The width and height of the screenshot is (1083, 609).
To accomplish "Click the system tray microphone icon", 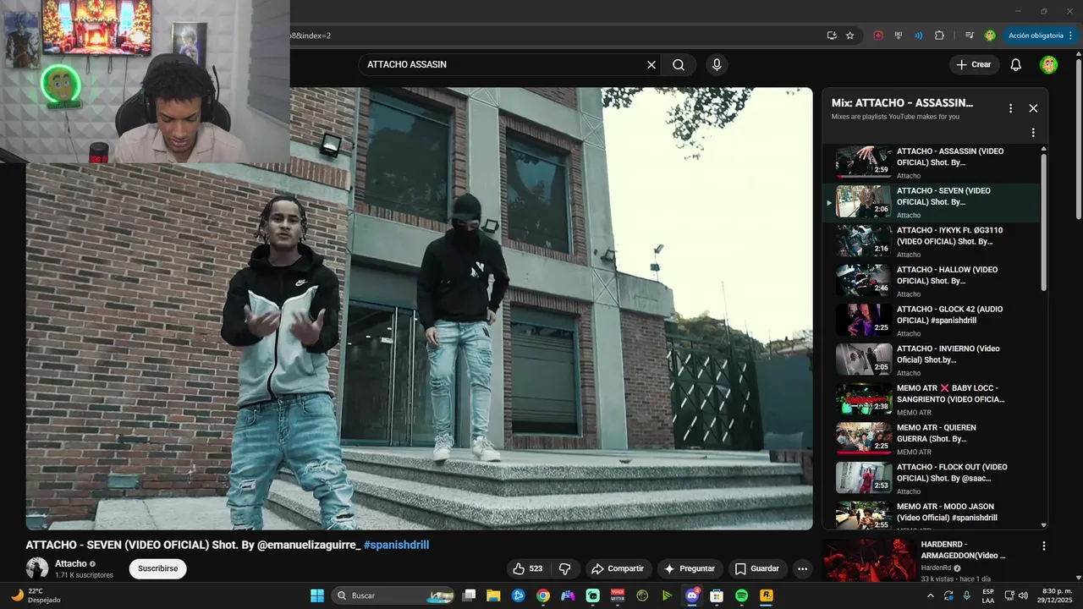I will coord(966,595).
